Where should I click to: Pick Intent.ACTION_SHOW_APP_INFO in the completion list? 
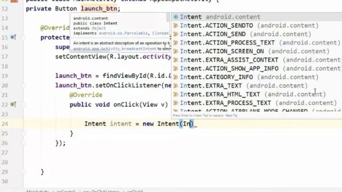point(256,69)
